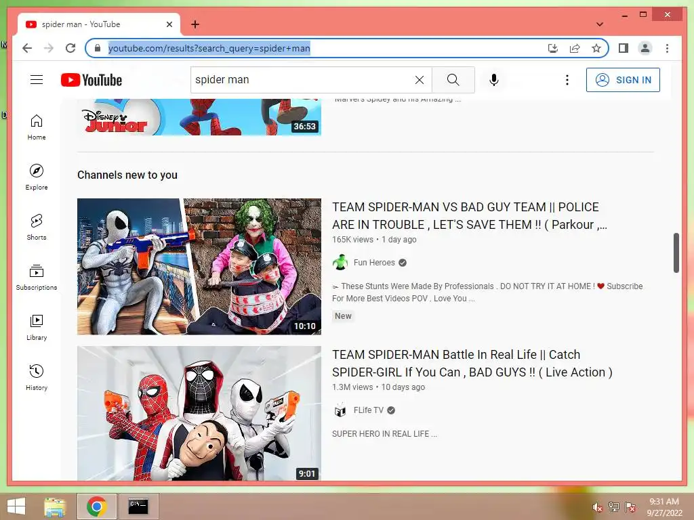Click the Action Center flag icon
This screenshot has width=694, height=520.
point(630,507)
